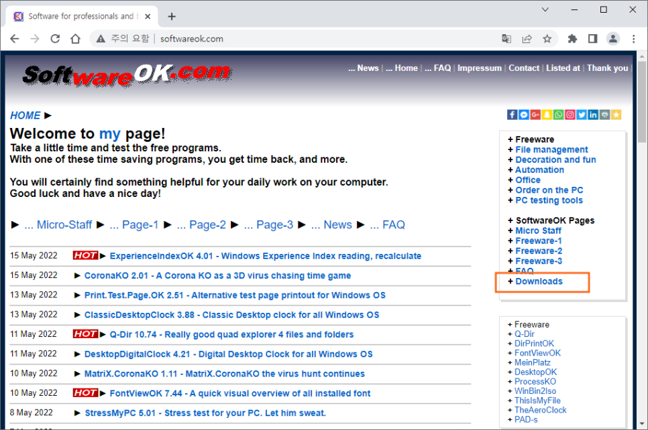Bookmark this page with the star
This screenshot has height=430, width=648.
(x=547, y=39)
